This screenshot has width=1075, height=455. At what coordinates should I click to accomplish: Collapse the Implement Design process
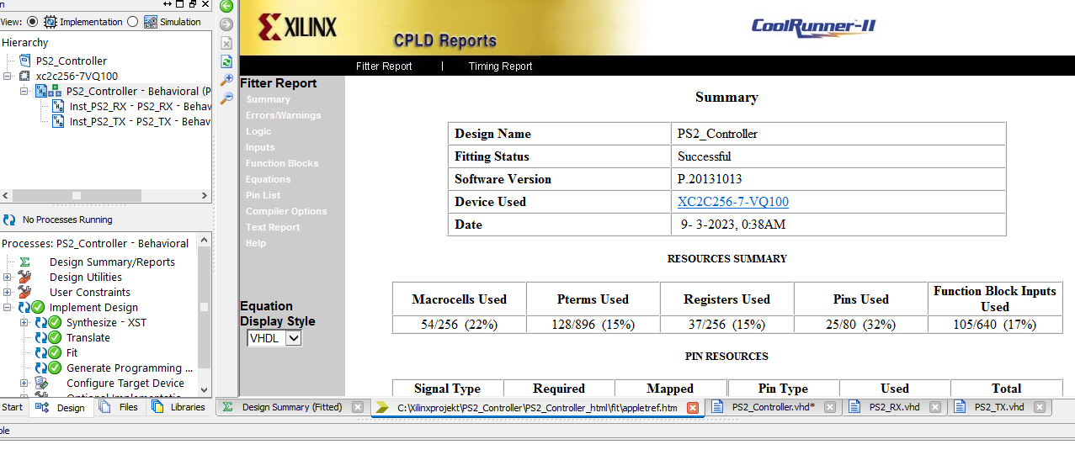point(8,308)
